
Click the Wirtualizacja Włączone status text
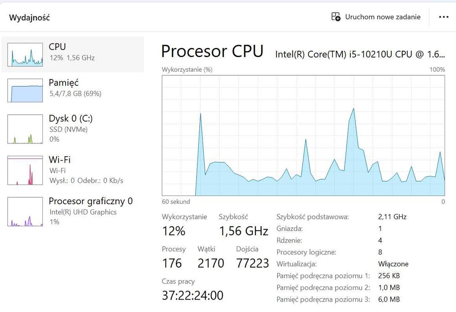[393, 264]
